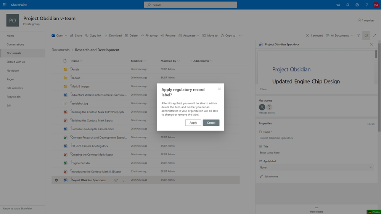Close the Project Obsidian Spec details pane
The width and height of the screenshot is (381, 214).
[x=371, y=45]
